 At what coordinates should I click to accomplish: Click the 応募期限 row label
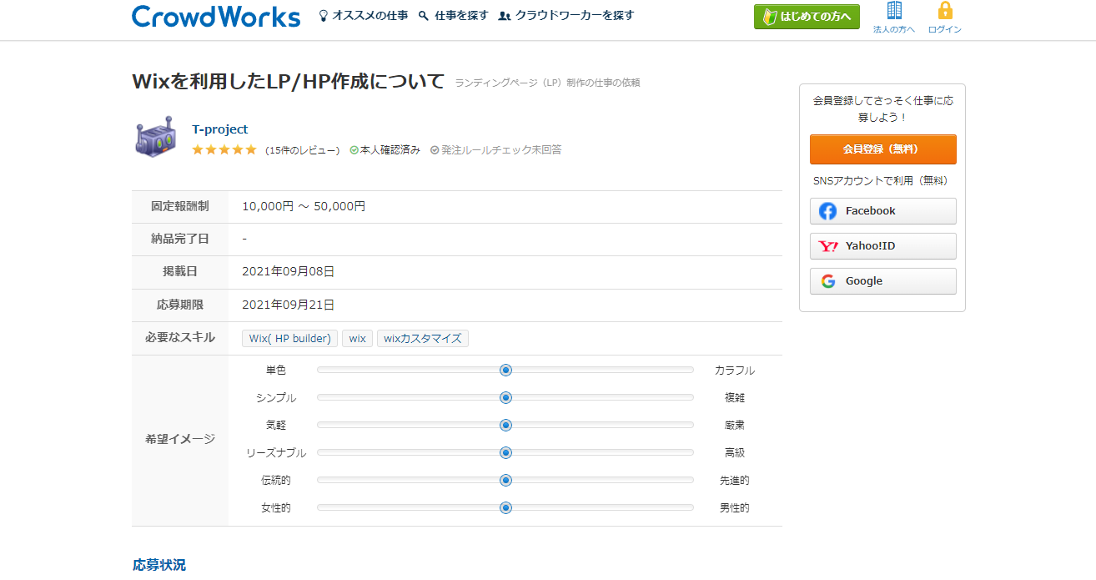[x=180, y=305]
